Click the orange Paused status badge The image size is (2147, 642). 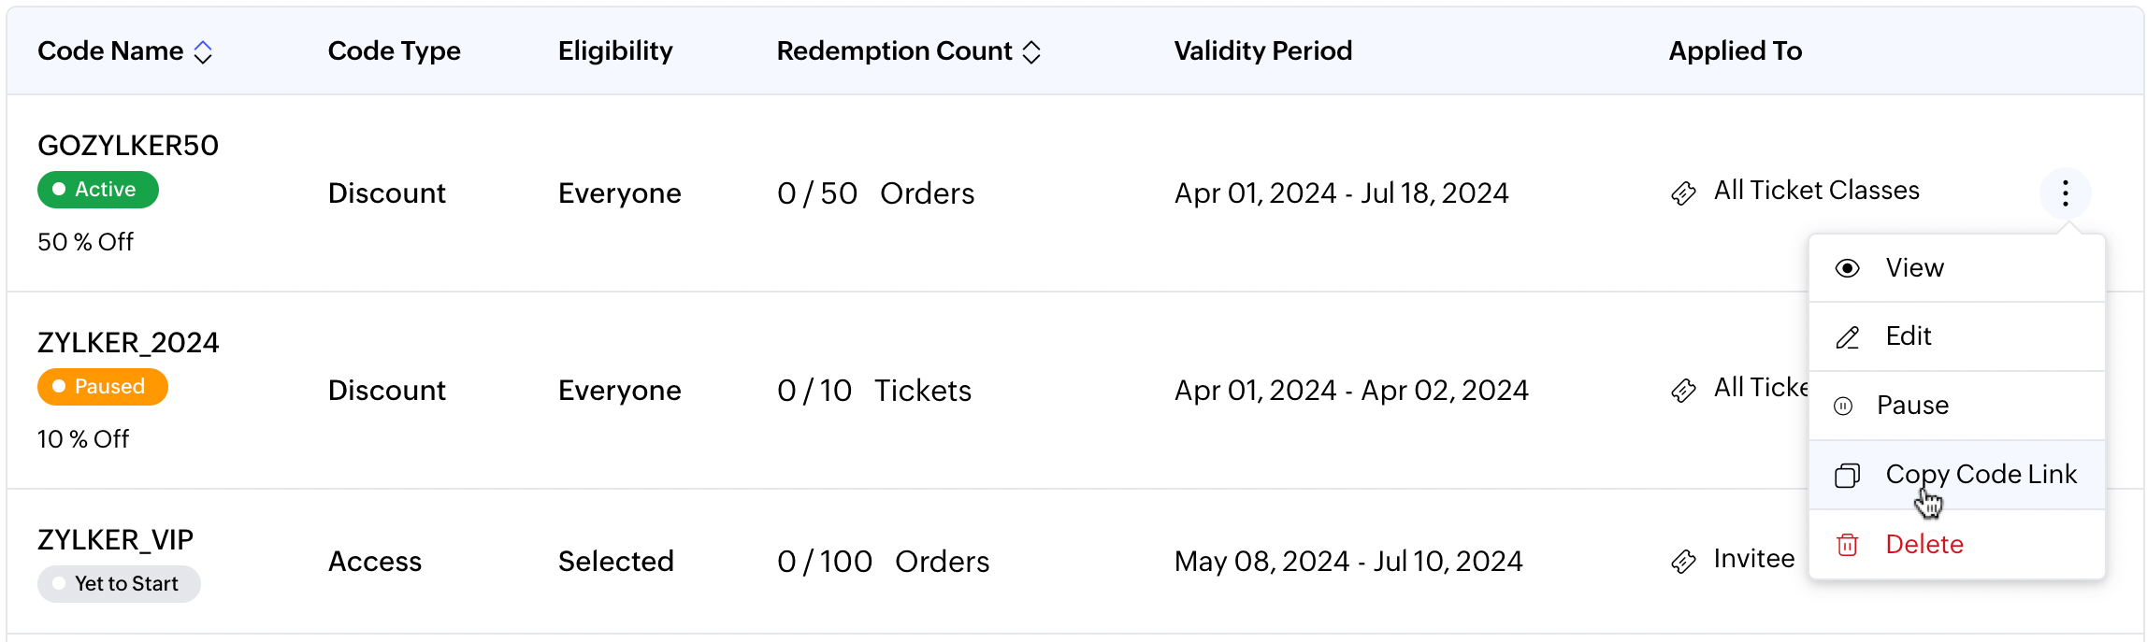pyautogui.click(x=103, y=387)
